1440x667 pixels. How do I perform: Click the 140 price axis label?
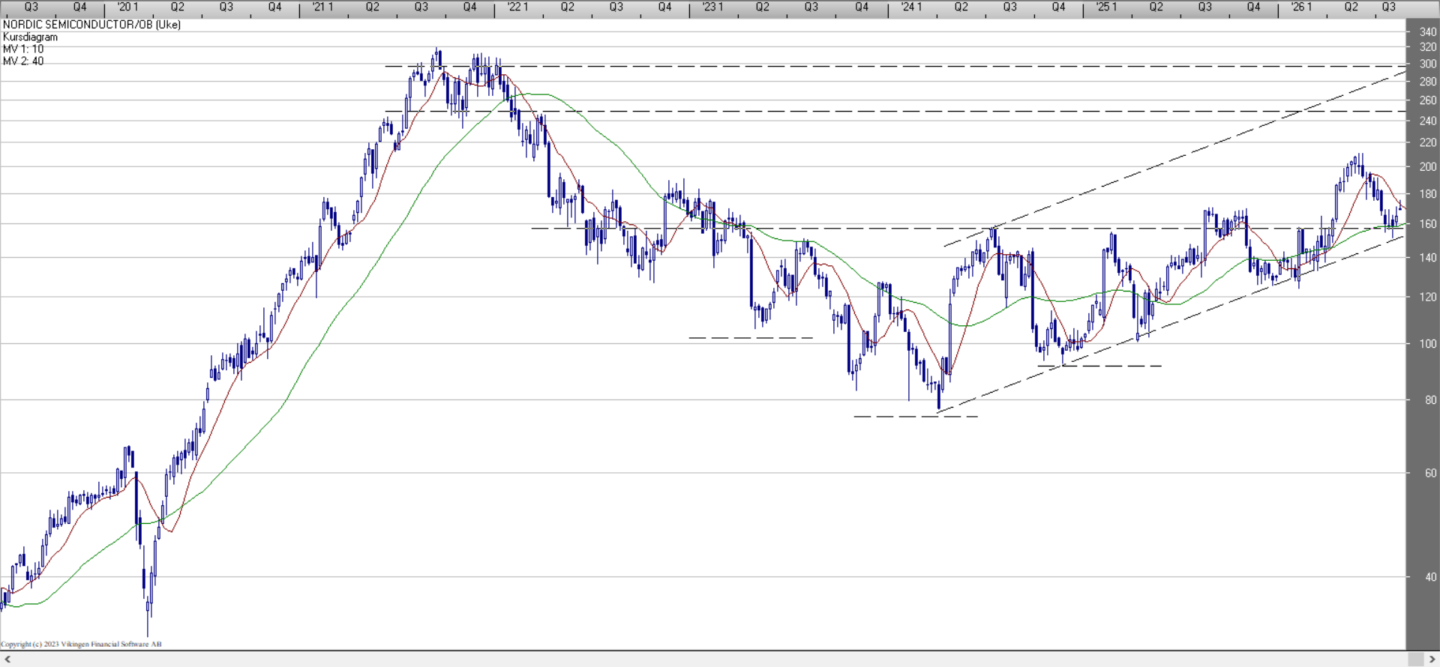[1427, 258]
